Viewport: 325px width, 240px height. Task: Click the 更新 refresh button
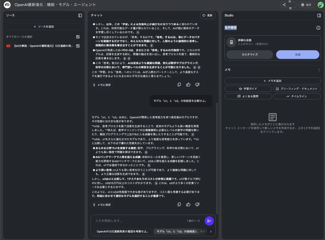(208, 15)
